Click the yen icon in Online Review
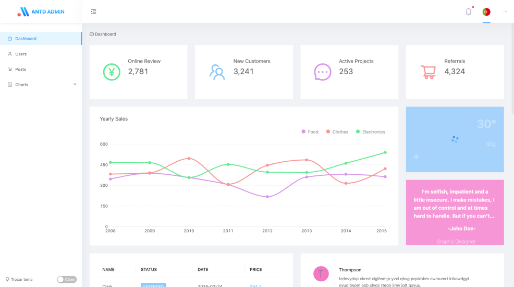The height and width of the screenshot is (287, 514). (112, 71)
